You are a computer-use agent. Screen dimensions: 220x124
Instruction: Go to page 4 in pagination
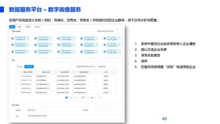(74, 98)
